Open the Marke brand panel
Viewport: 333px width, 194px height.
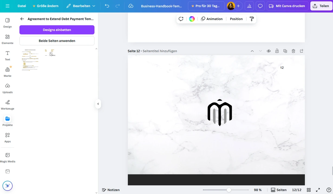[x=8, y=72]
